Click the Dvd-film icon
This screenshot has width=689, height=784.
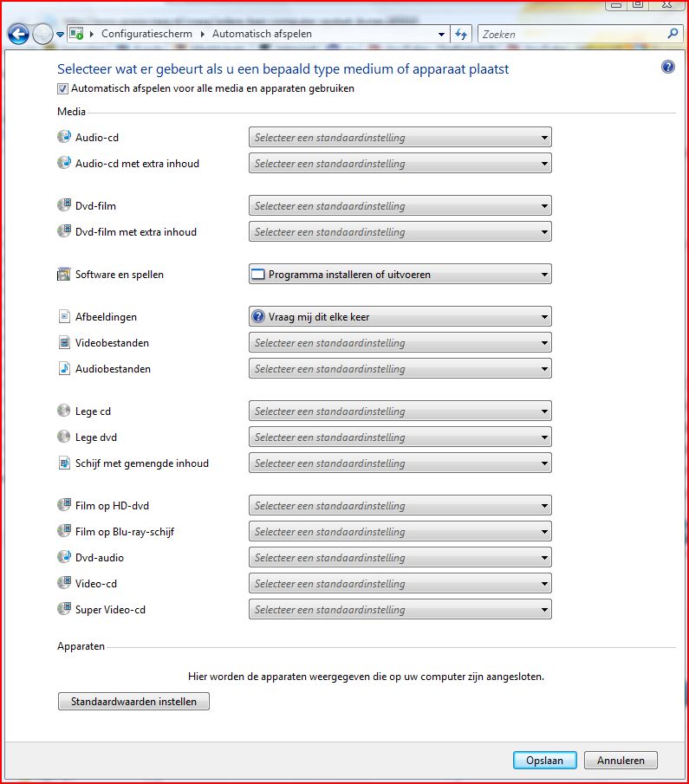click(63, 205)
